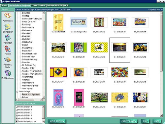Click the Mehr Grafiken button
The height and width of the screenshot is (124, 165).
click(x=57, y=121)
